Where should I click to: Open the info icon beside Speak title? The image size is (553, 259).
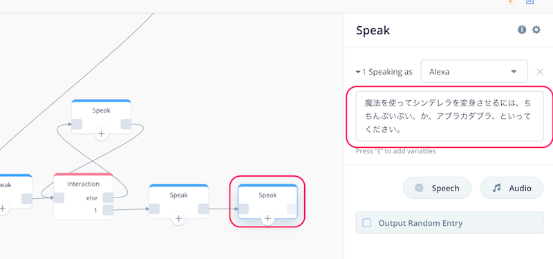tap(522, 30)
